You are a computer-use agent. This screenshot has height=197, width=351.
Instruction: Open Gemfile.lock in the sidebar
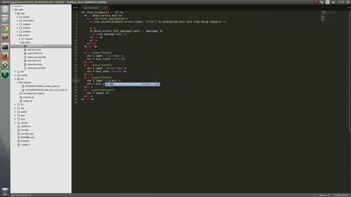[x=27, y=134]
